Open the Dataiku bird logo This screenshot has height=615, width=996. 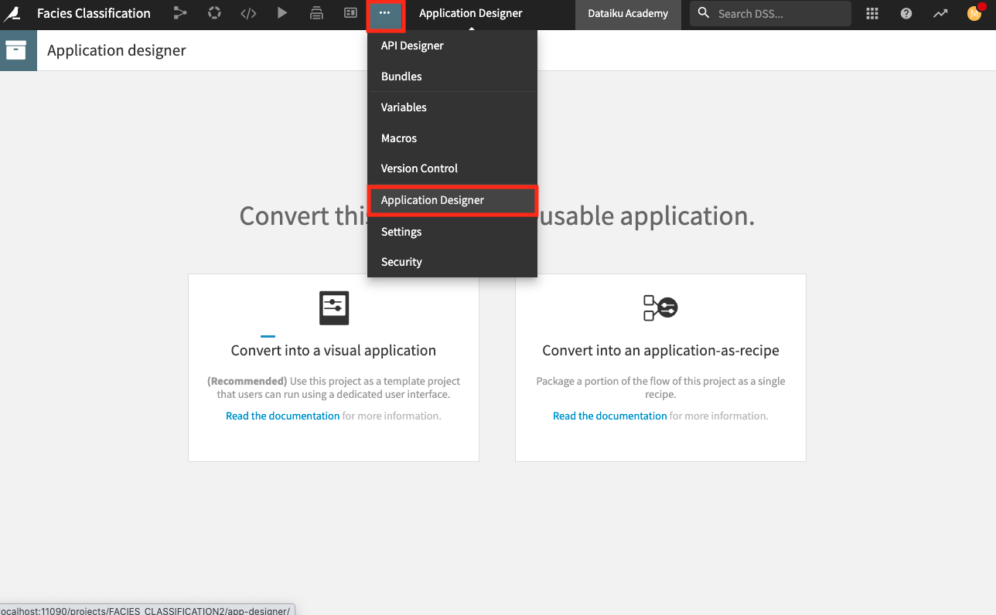13,13
